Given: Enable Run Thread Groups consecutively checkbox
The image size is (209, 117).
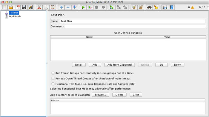Looking at the screenshot, I should (53, 73).
